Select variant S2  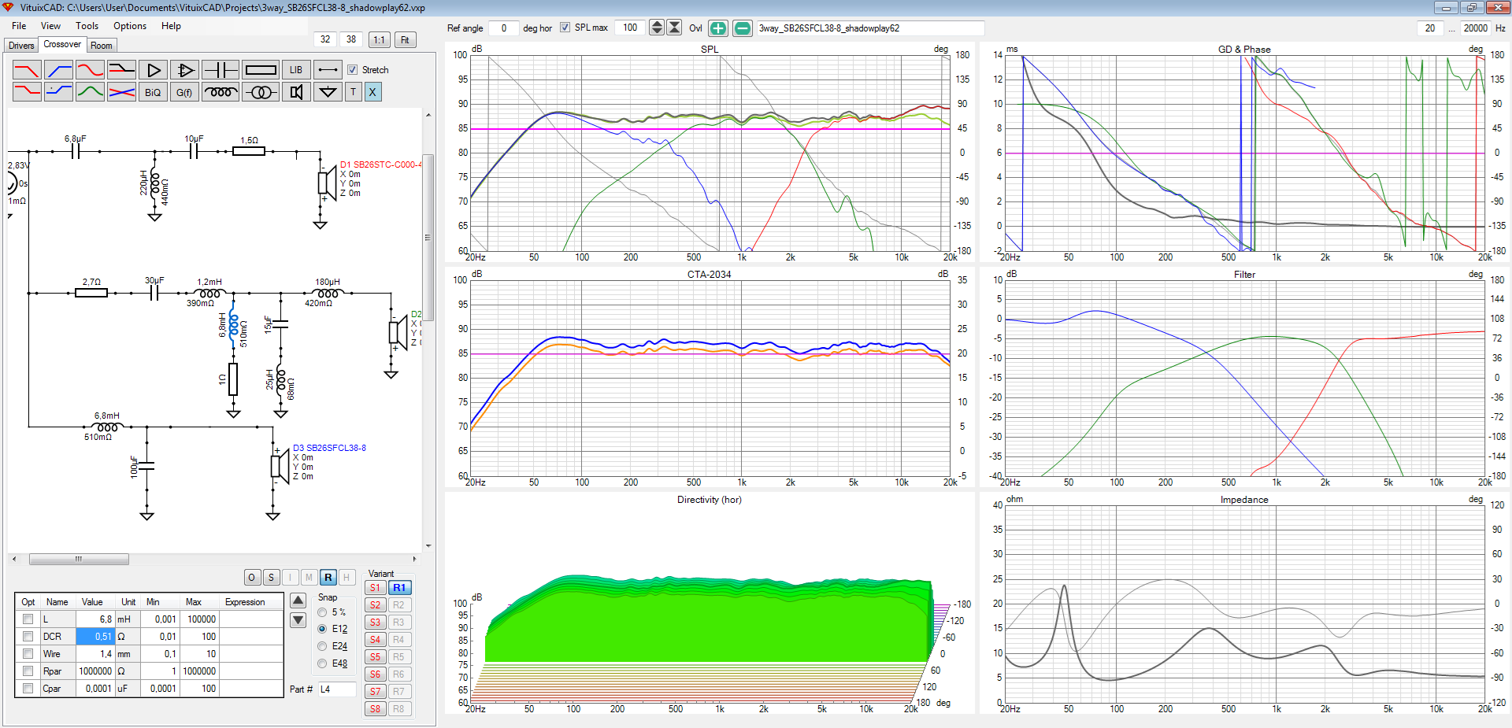(376, 605)
